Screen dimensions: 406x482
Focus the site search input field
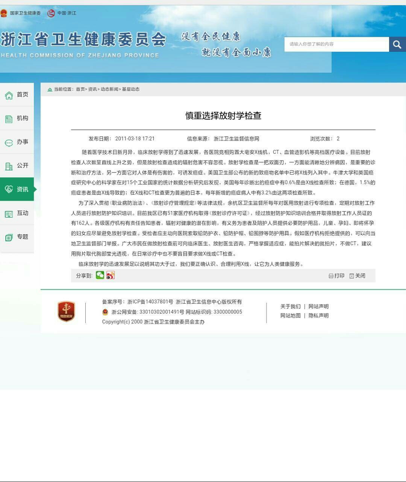point(336,44)
